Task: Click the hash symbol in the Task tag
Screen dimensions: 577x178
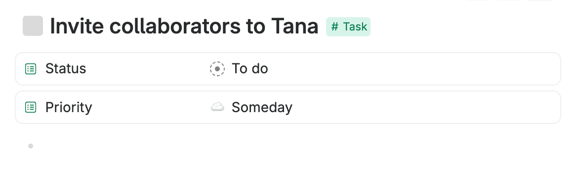Action: click(334, 27)
